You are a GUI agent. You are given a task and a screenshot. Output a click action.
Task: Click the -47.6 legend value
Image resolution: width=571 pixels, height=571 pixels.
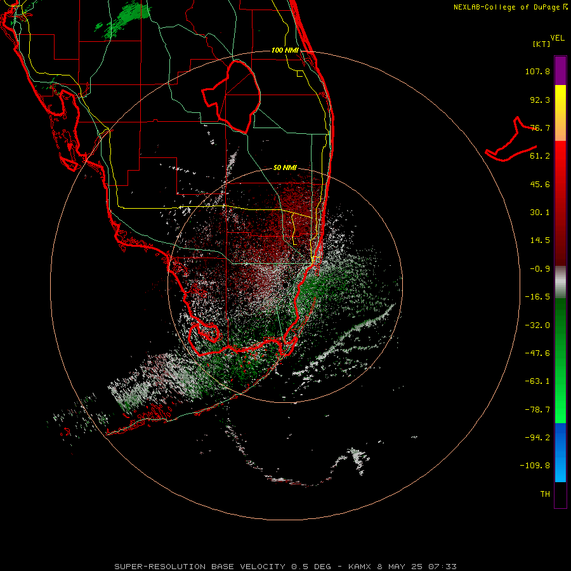537,353
